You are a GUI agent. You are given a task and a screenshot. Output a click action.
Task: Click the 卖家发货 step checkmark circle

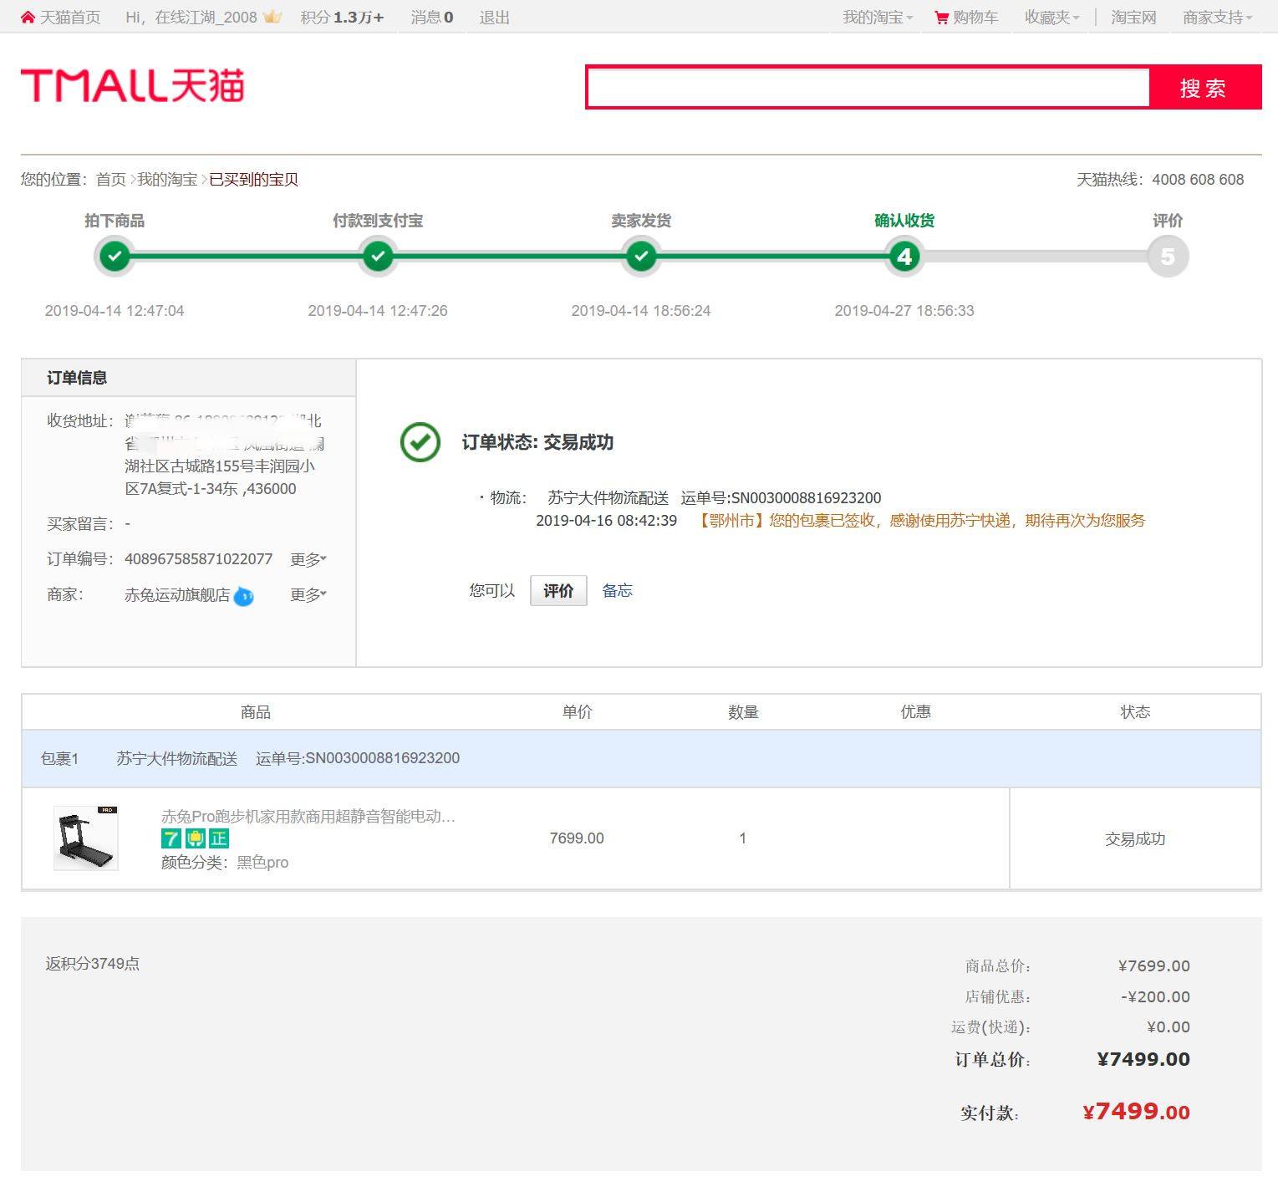641,257
